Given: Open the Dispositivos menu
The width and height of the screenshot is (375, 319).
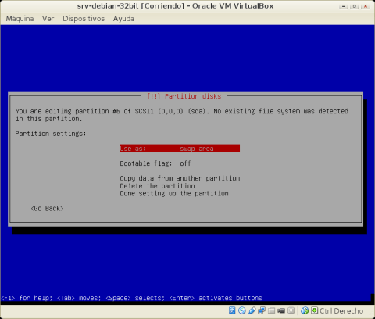Looking at the screenshot, I should [x=84, y=19].
